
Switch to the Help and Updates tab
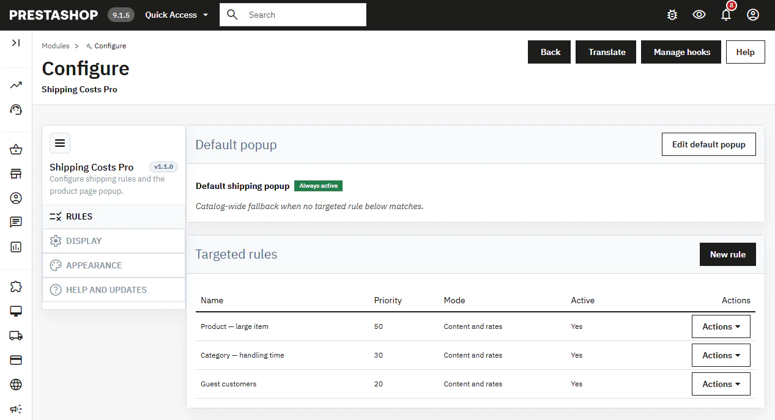(114, 290)
